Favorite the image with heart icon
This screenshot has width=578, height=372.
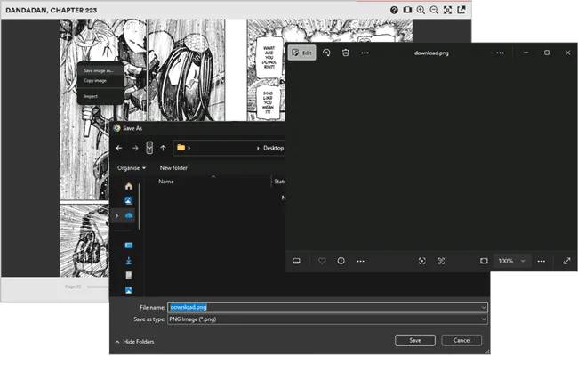[x=322, y=261]
